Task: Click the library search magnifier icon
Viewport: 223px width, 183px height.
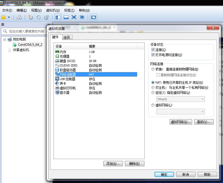Action: [5, 31]
